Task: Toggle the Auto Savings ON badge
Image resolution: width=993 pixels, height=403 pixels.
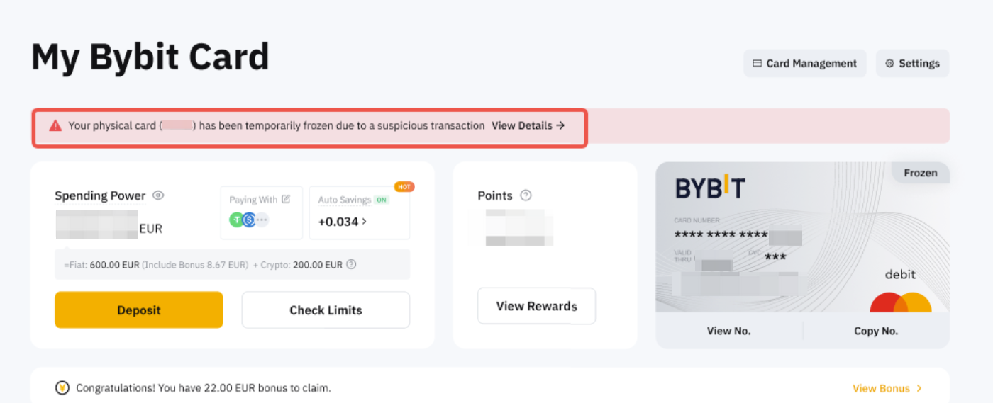Action: (382, 200)
